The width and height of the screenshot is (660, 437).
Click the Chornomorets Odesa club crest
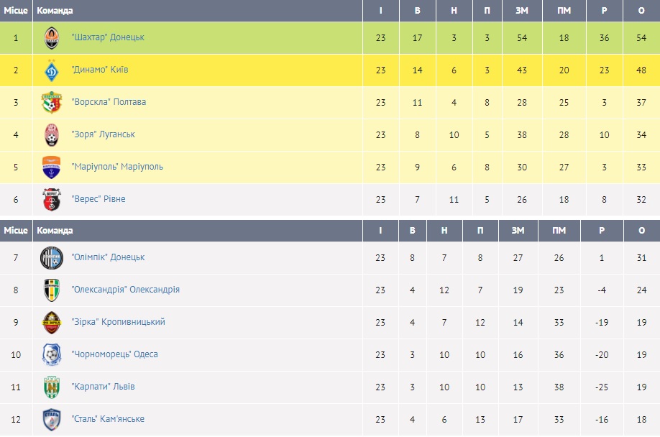(52, 354)
